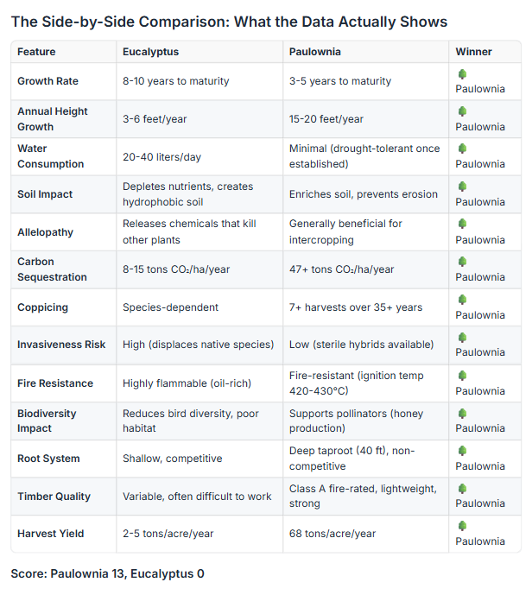This screenshot has width=532, height=595.
Task: Click the side-by-side comparison heading
Action: click(229, 21)
